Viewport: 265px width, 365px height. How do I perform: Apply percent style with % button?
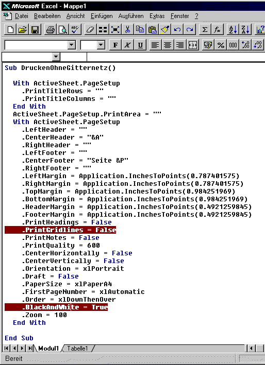coord(221,45)
